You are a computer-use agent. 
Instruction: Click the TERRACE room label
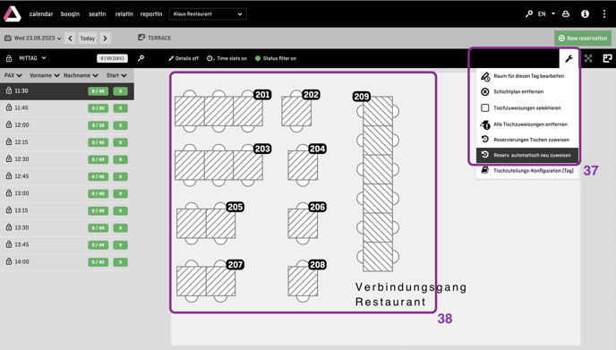pyautogui.click(x=159, y=38)
